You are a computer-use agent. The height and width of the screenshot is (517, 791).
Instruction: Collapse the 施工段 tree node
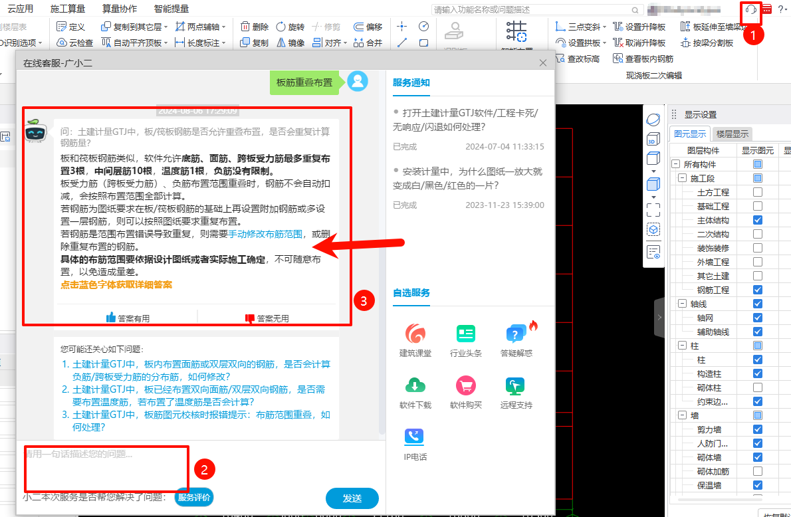682,178
